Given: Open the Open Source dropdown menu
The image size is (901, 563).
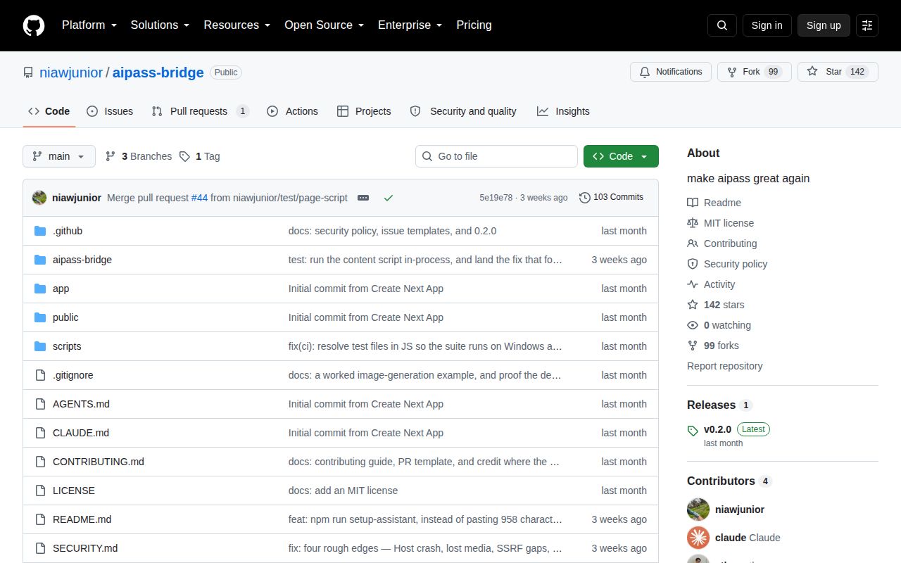Looking at the screenshot, I should coord(324,25).
